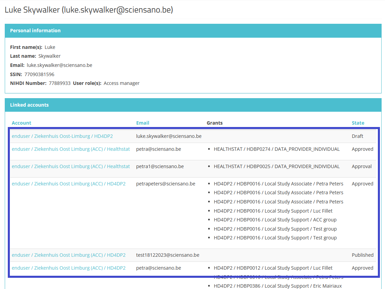Sort the table by Account column header
This screenshot has width=385, height=289.
point(21,123)
